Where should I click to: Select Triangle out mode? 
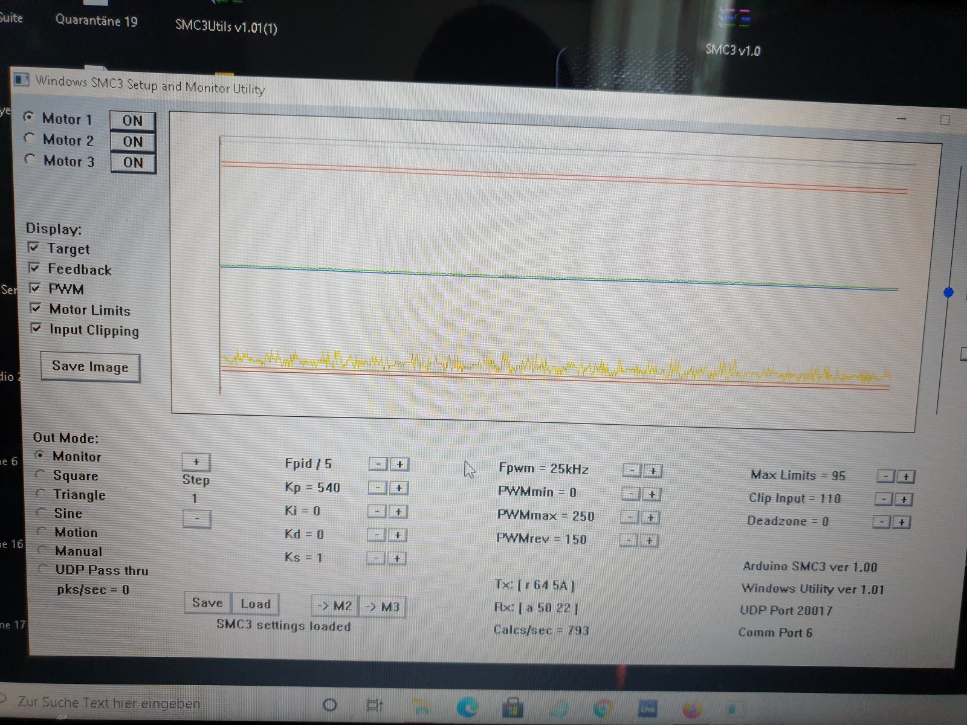[x=42, y=494]
